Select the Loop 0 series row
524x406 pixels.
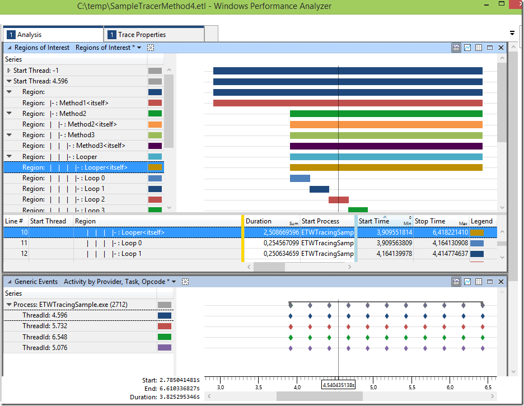pyautogui.click(x=83, y=178)
